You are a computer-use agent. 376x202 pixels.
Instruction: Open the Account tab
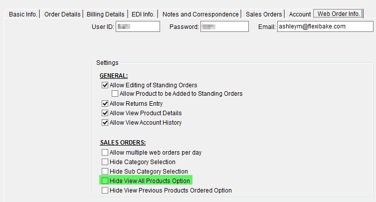click(300, 14)
